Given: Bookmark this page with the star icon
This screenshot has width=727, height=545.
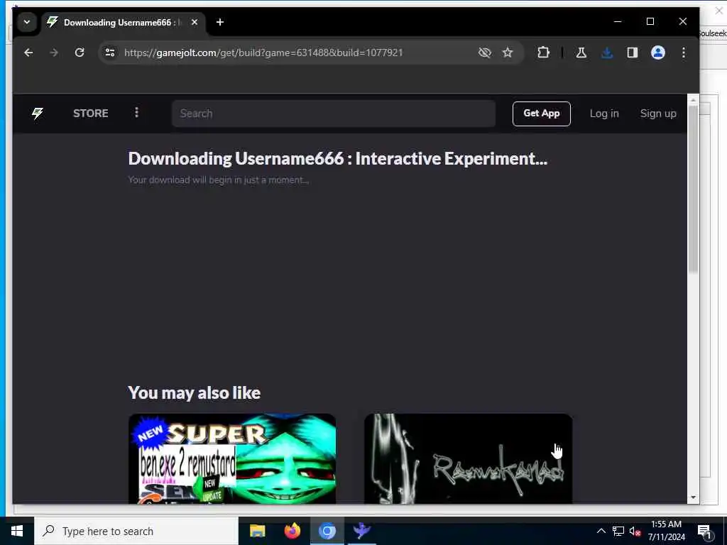Looking at the screenshot, I should tap(508, 53).
